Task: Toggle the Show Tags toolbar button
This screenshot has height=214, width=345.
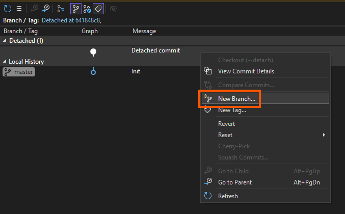Action: pyautogui.click(x=98, y=9)
